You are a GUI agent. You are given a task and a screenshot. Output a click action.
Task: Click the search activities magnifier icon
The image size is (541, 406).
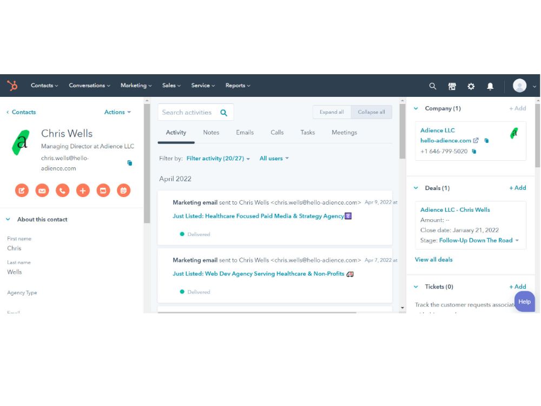[223, 113]
